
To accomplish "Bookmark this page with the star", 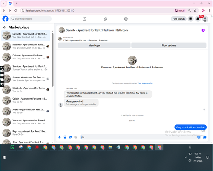I will pos(195,11).
